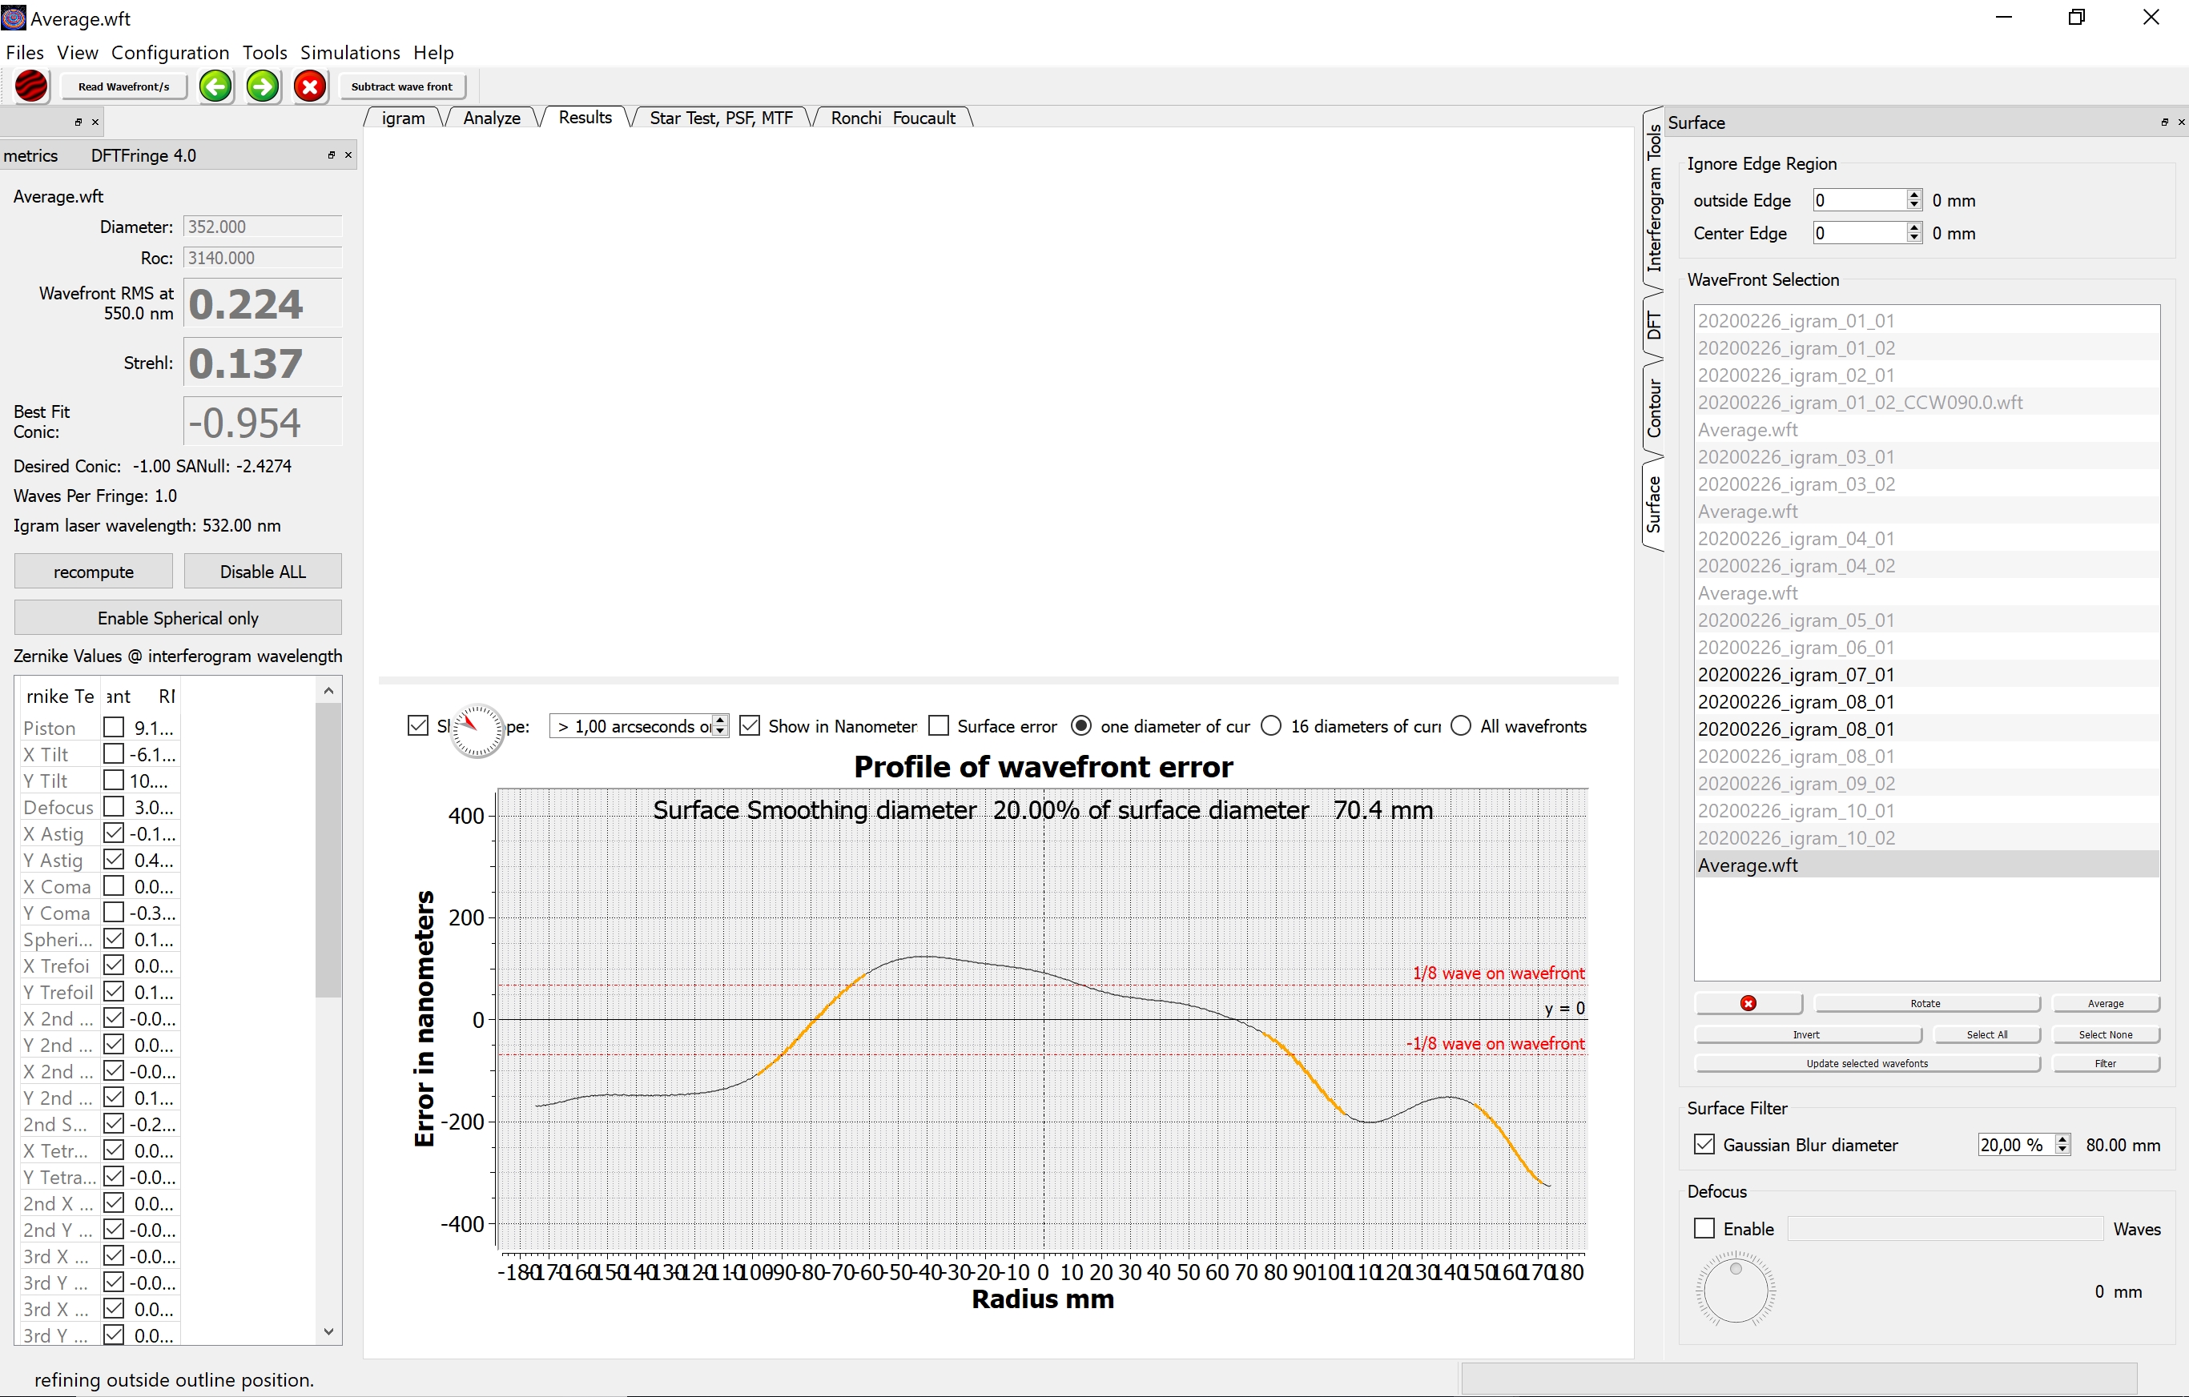
Task: Close the Surface dock panel
Action: click(x=2180, y=122)
